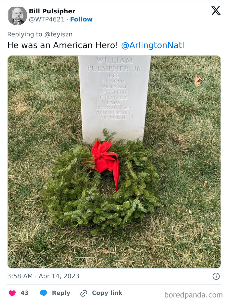Click the X logo icon
Screen dimensions: 228x302
(216, 11)
